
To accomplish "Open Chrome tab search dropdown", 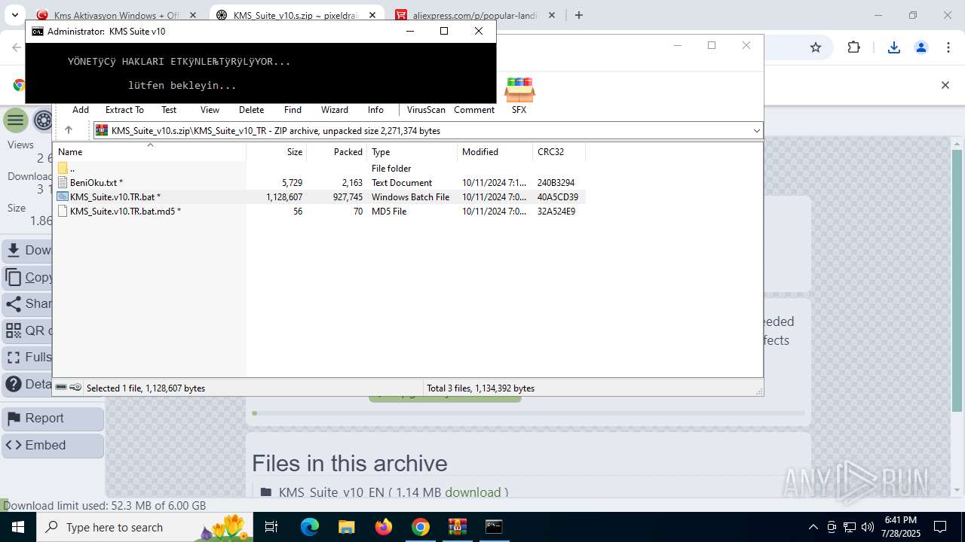I will tap(14, 15).
